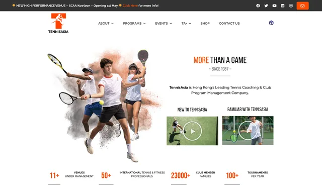Click the purple shield icon beside the menu
The width and height of the screenshot is (322, 193).
[271, 23]
